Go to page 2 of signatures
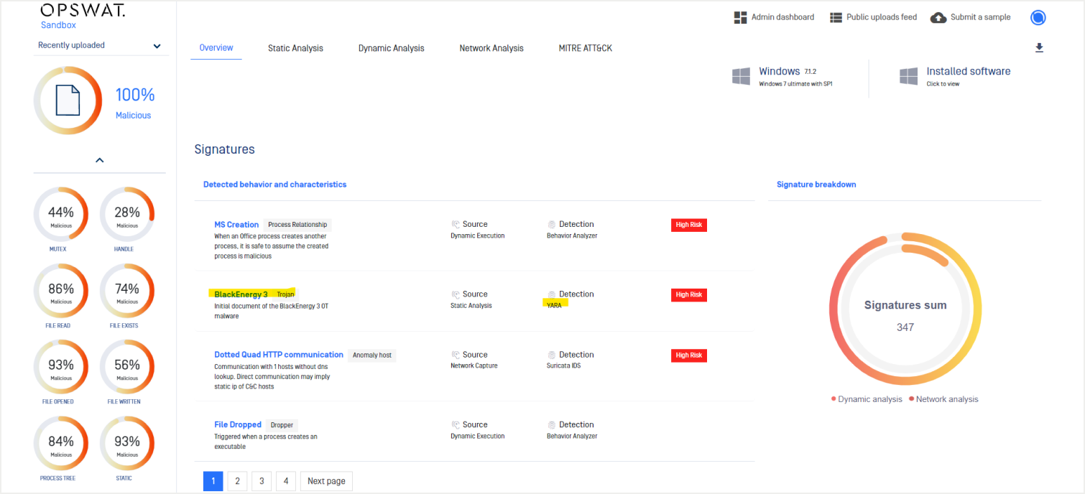The width and height of the screenshot is (1085, 494). point(237,481)
